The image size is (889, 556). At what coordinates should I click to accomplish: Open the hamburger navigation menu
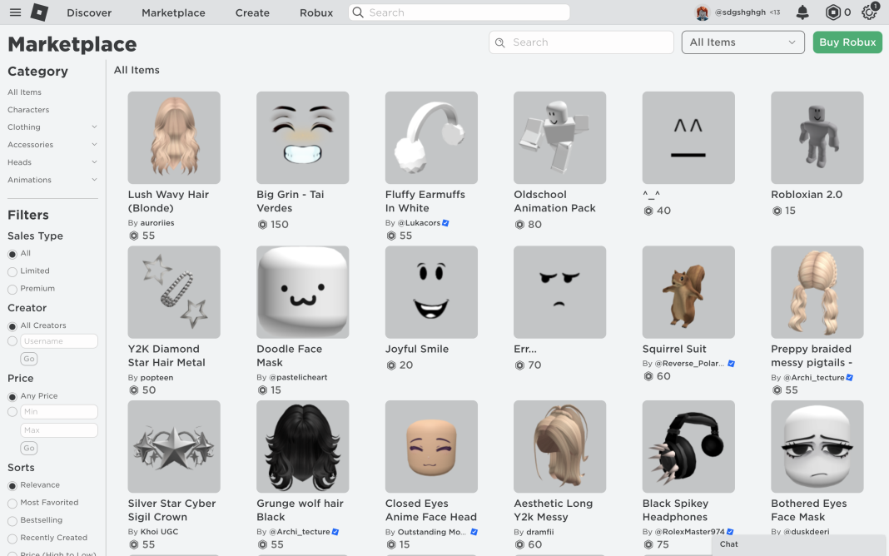15,12
